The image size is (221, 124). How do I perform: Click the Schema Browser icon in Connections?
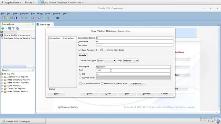pos(17,28)
